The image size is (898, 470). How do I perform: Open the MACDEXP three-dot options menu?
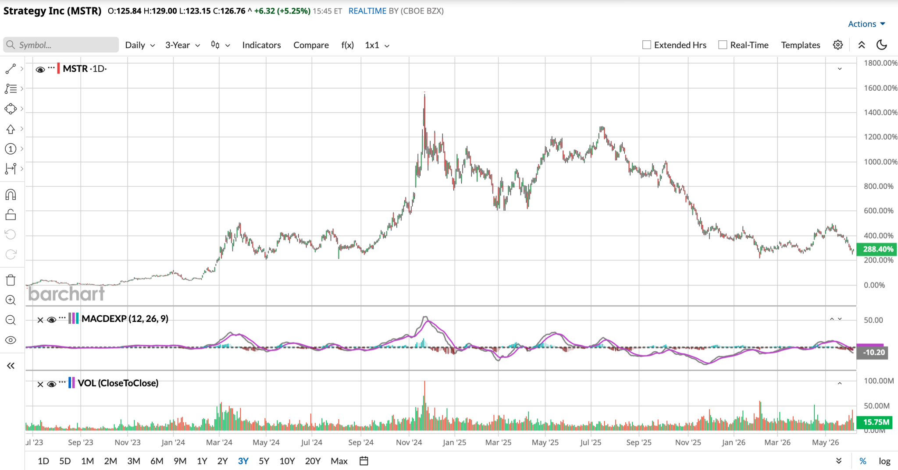[x=62, y=318]
